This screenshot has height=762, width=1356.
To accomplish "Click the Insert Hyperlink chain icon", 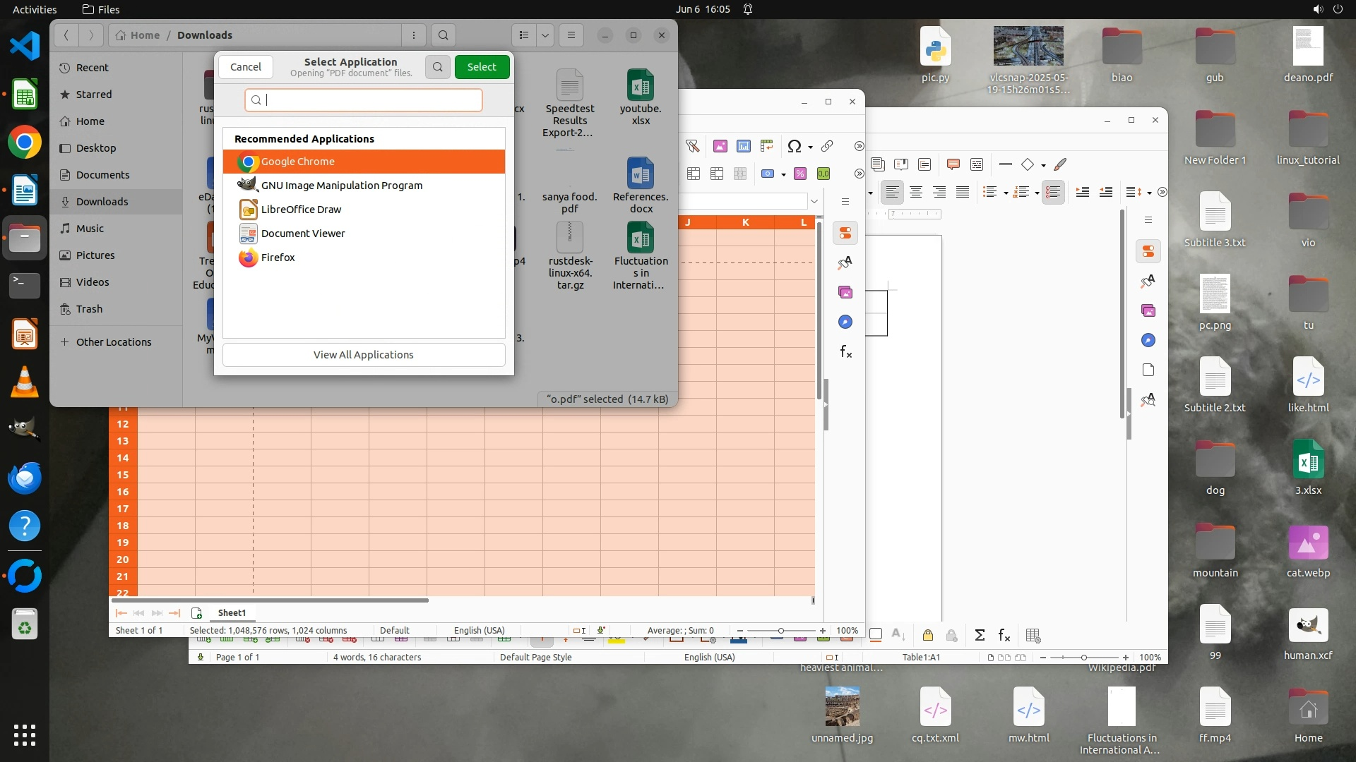I will point(827,146).
